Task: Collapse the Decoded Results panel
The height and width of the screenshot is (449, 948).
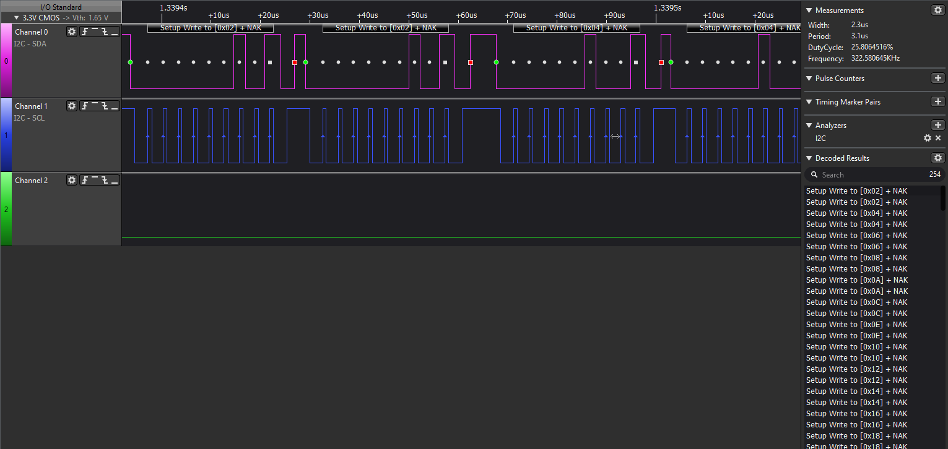Action: coord(809,158)
